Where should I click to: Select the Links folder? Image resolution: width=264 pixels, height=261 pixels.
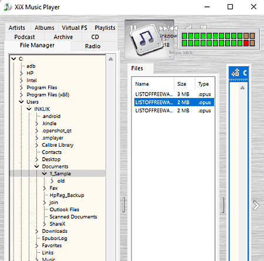tap(48, 253)
